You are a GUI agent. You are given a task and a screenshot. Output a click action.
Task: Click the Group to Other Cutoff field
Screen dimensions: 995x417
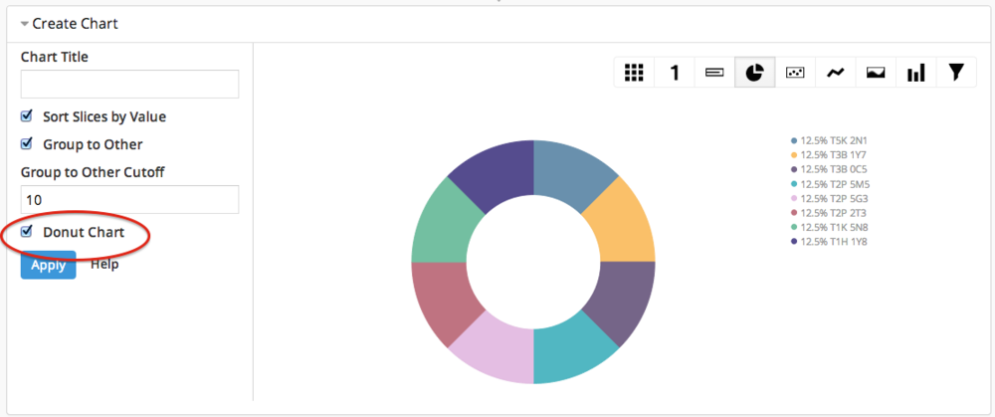coord(129,200)
